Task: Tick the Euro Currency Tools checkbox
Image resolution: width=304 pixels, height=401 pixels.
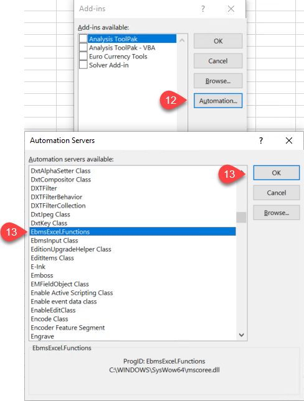Action: [83, 56]
